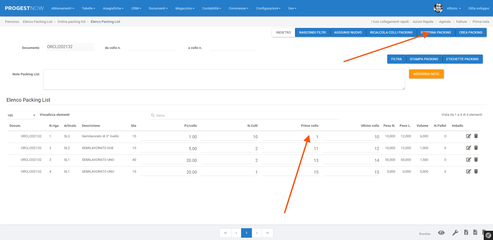
Task: Toggle column visibility with the eye icon
Action: coord(441,233)
